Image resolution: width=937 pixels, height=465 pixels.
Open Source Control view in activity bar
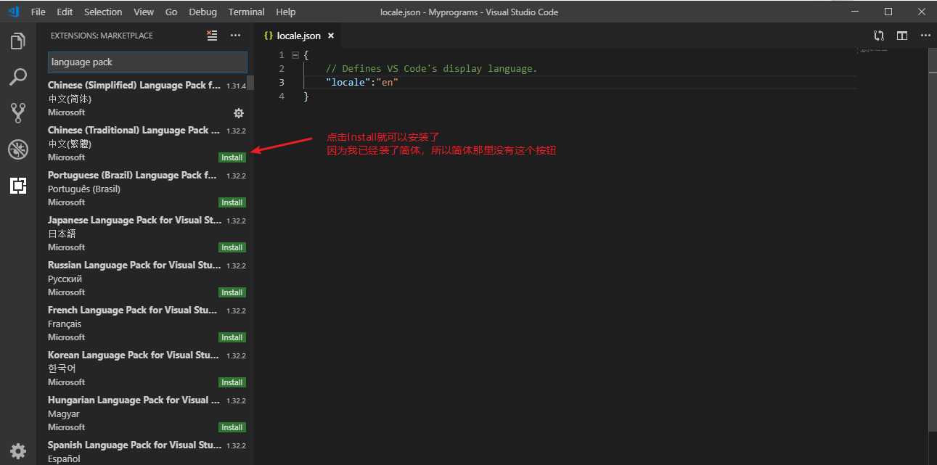(x=18, y=112)
